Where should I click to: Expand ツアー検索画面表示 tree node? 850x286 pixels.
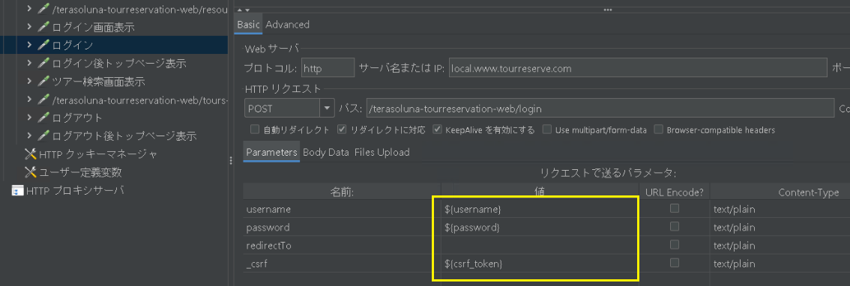point(30,82)
